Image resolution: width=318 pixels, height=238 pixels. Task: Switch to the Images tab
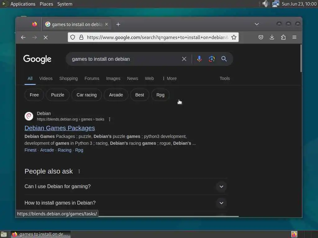[113, 78]
